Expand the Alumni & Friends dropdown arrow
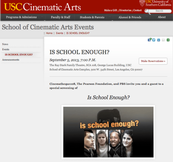Viewport: 173px width, 162px height. (147, 17)
